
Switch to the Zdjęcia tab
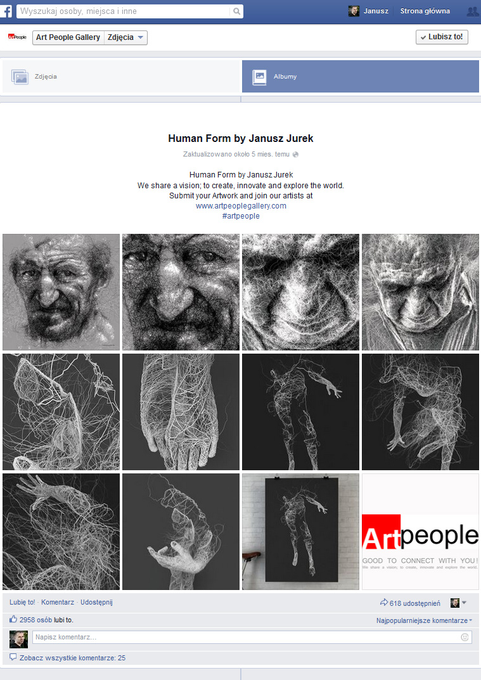[x=121, y=76]
